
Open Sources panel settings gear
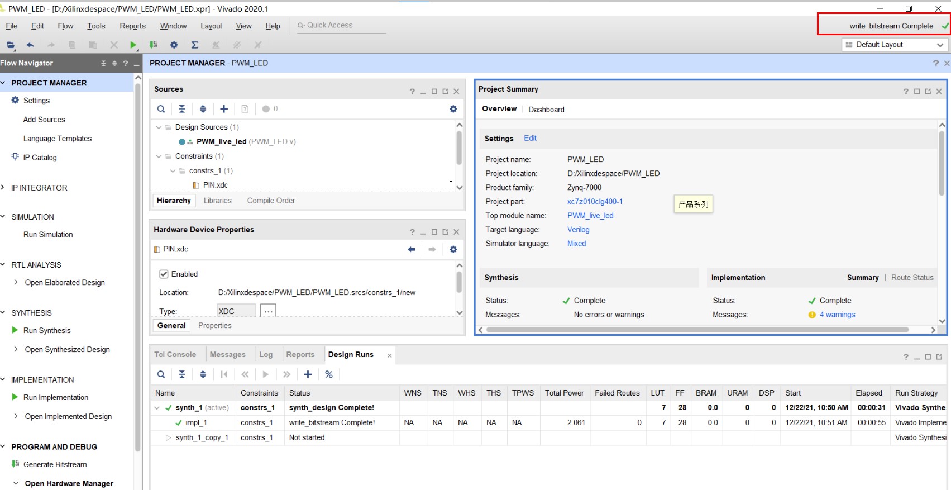coord(453,109)
